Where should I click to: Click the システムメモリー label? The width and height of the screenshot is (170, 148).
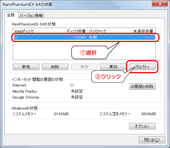pos(24,114)
